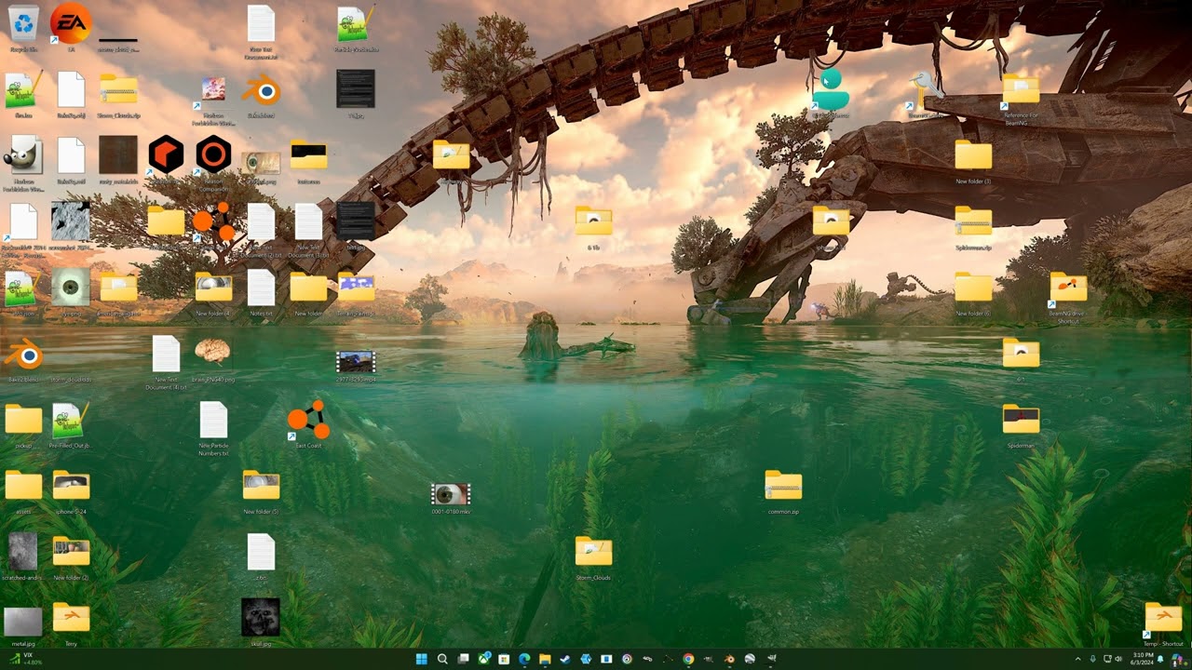Open the VIX stocks widget
Image resolution: width=1192 pixels, height=670 pixels.
pyautogui.click(x=24, y=659)
